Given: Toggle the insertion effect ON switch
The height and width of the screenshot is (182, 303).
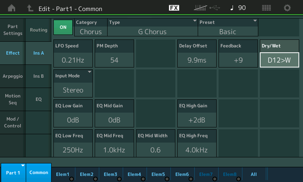Looking at the screenshot, I should pos(63,27).
